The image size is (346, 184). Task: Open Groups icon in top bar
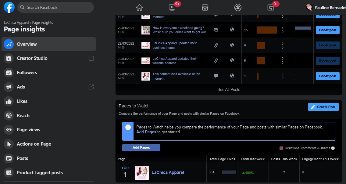pos(238,8)
